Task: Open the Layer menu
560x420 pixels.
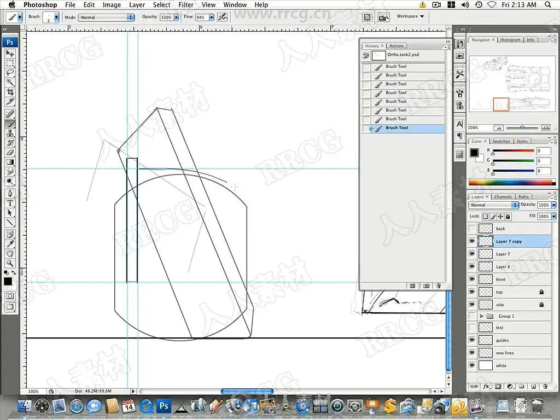Action: 137,5
